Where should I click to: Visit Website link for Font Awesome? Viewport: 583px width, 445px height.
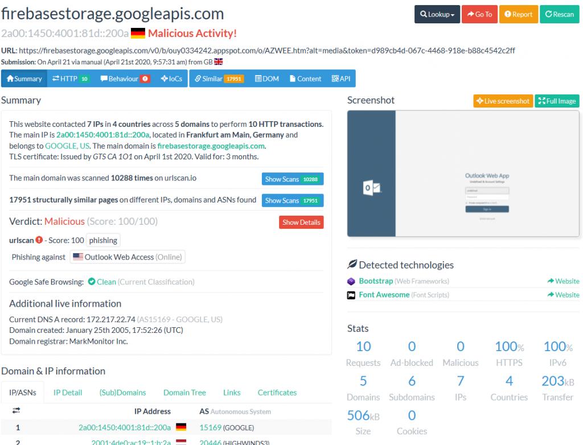pos(563,295)
